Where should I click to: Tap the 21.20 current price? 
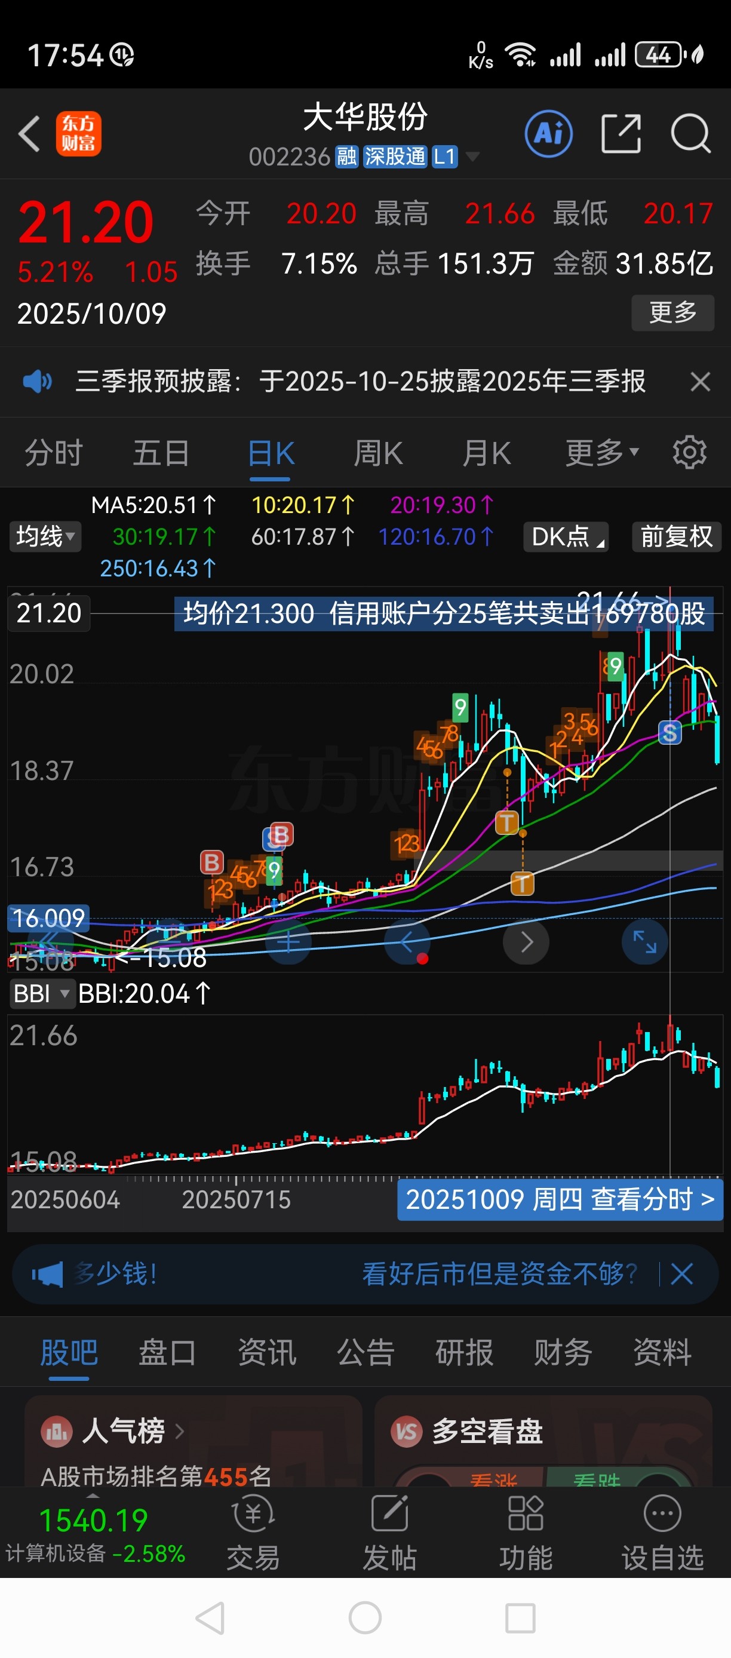click(x=85, y=223)
